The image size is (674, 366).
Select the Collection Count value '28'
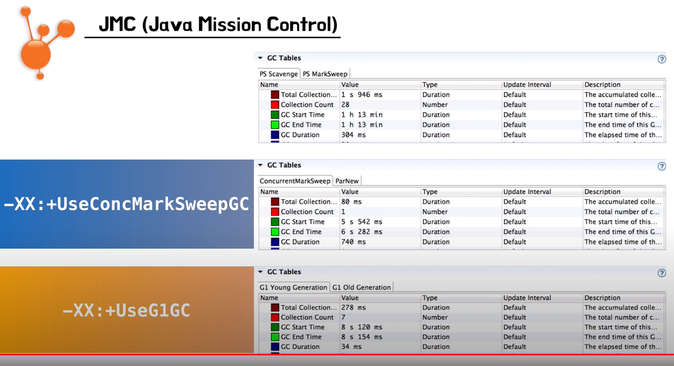(345, 105)
